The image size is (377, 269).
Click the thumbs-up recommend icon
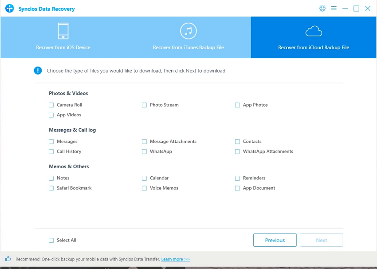coord(8,259)
